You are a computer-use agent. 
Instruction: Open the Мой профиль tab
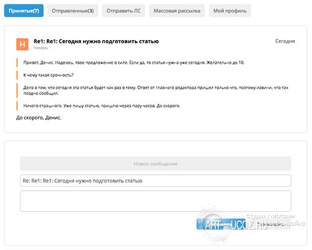[x=230, y=11]
